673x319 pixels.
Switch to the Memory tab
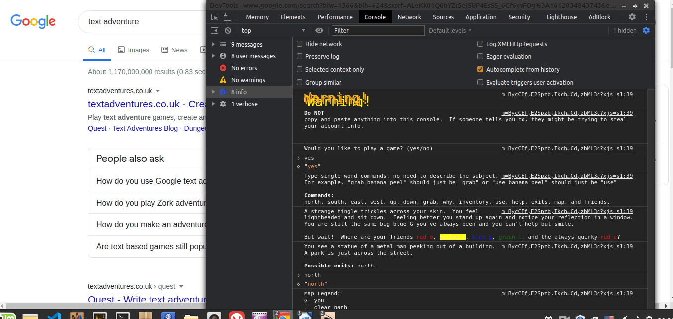(257, 17)
